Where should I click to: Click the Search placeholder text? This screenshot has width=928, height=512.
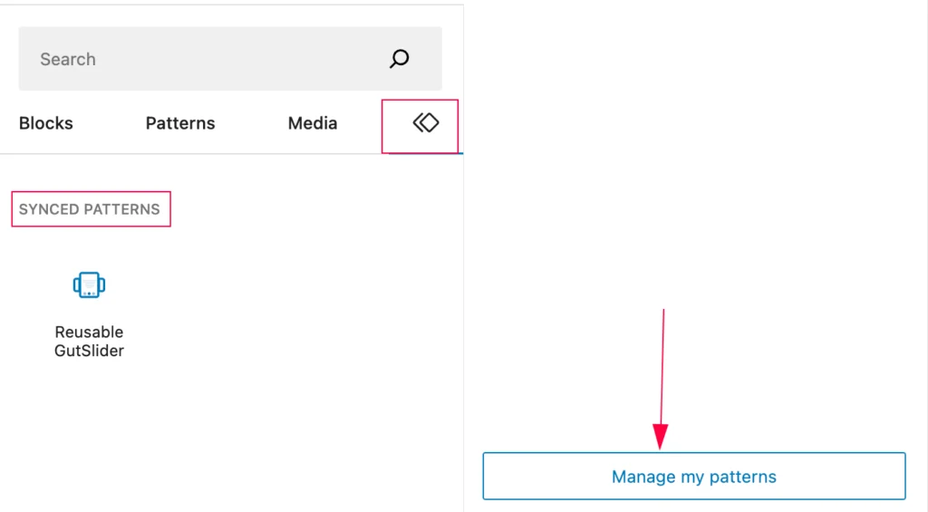pyautogui.click(x=68, y=59)
